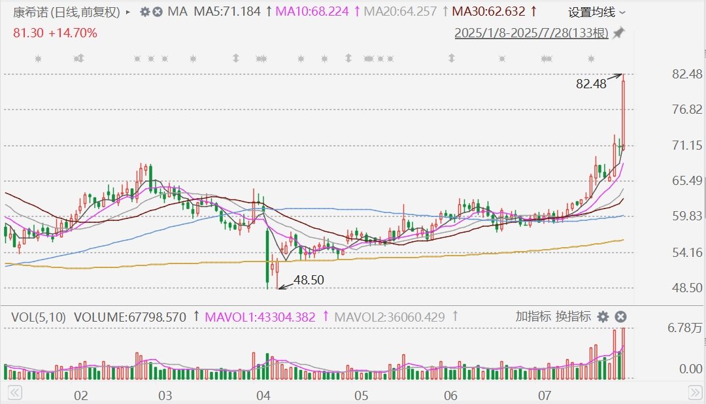Click the date range link 2025/1/8-2025/7/28(133根)
Screen dimensions: 706x404
click(531, 33)
